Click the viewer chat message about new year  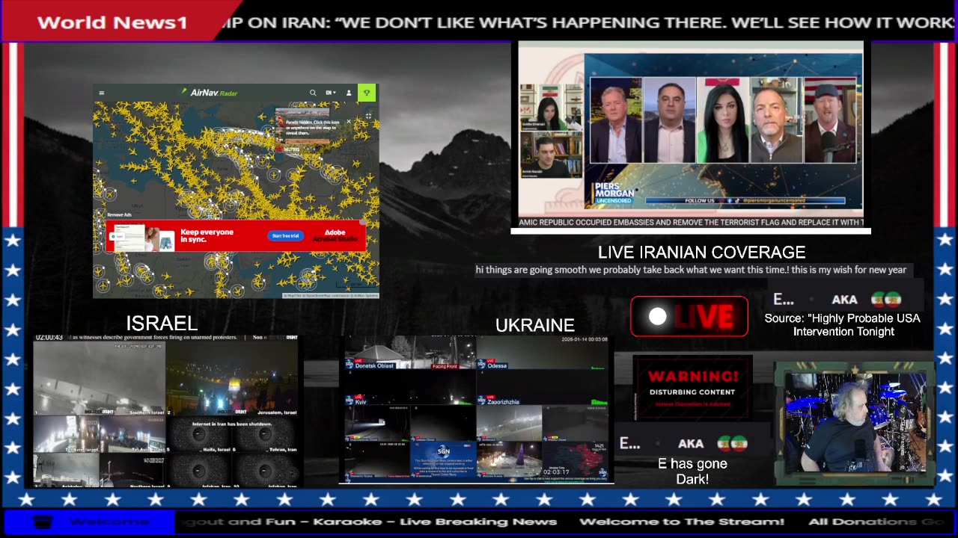point(691,270)
